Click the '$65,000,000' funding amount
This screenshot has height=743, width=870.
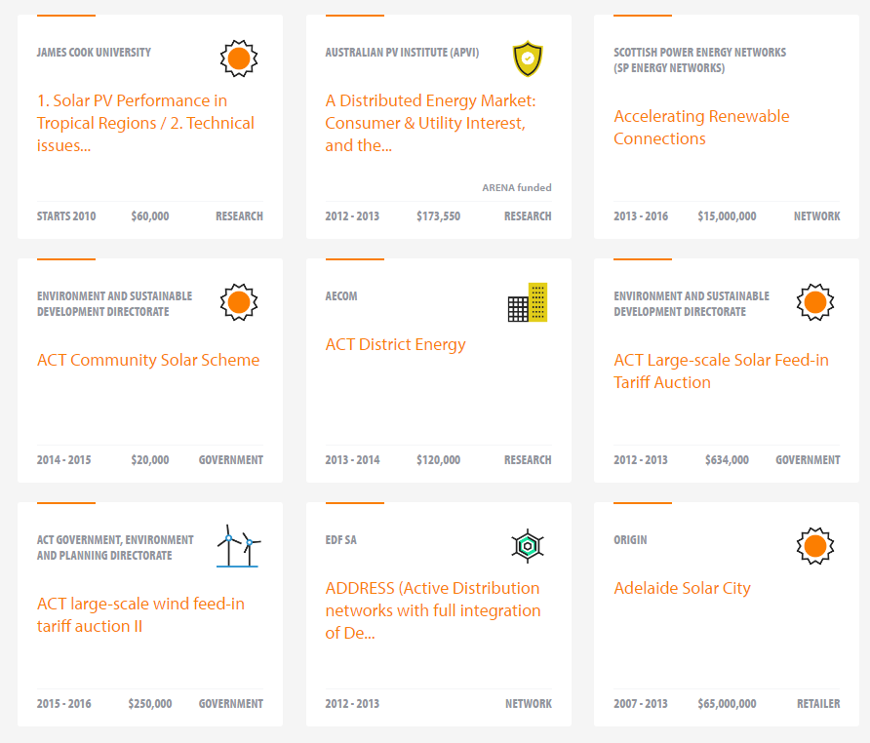pos(727,703)
